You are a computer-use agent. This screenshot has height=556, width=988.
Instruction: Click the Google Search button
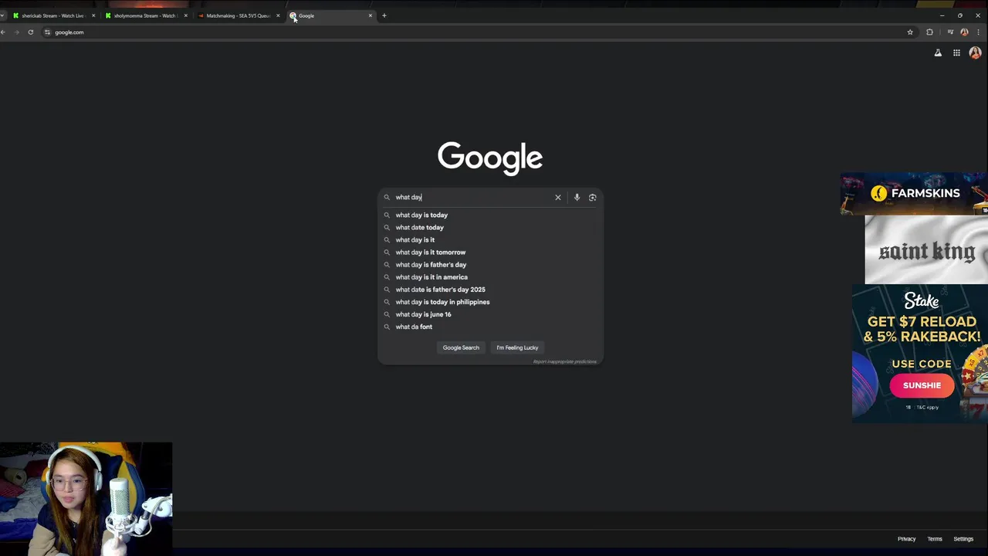coord(461,347)
